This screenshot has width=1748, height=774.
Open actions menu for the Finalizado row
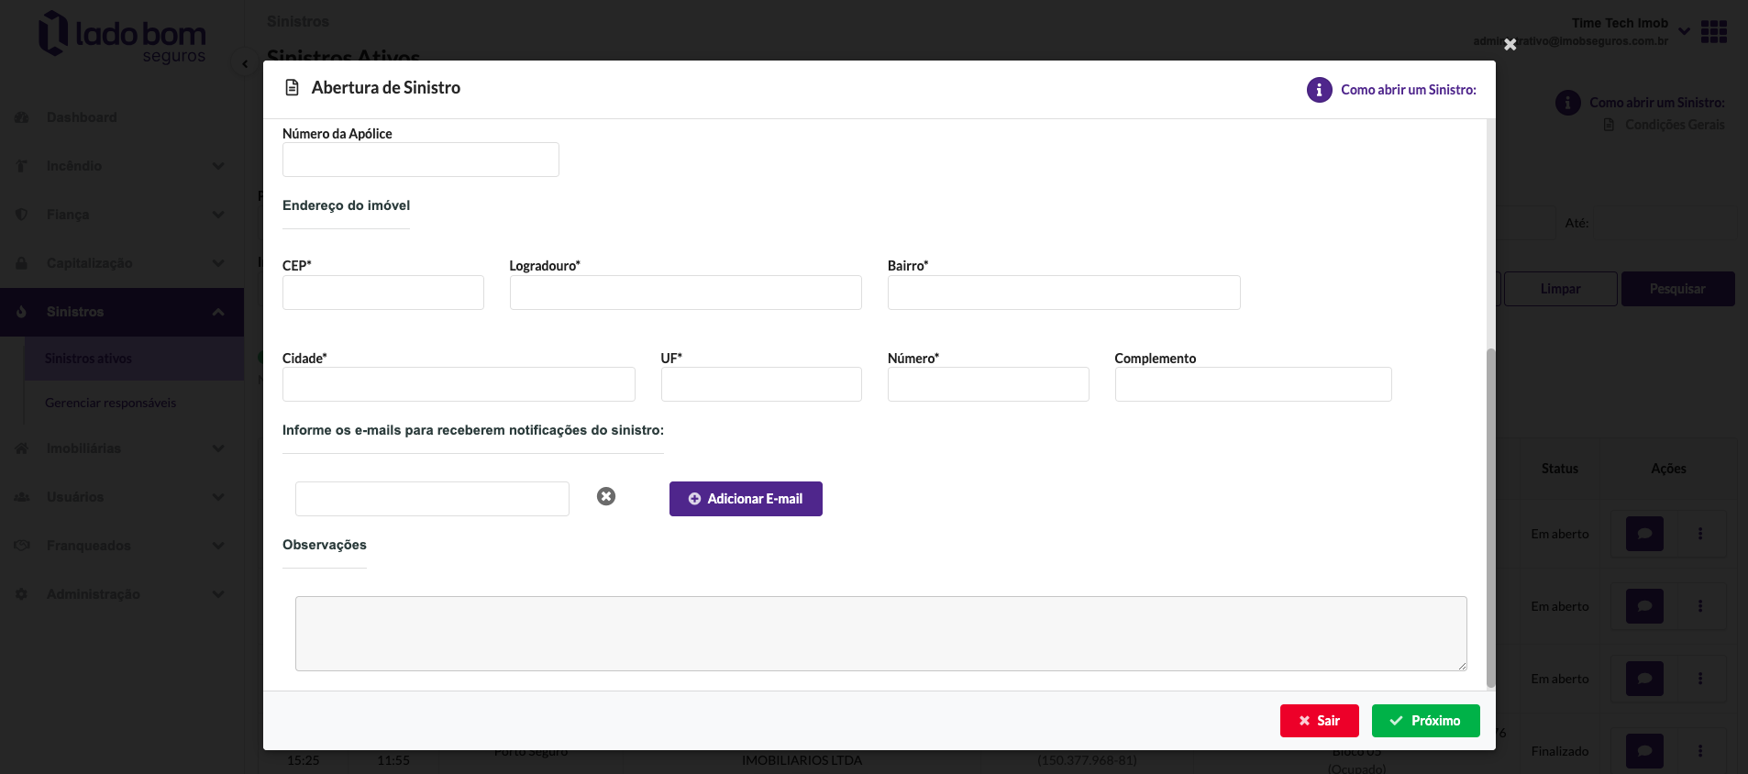pos(1699,751)
